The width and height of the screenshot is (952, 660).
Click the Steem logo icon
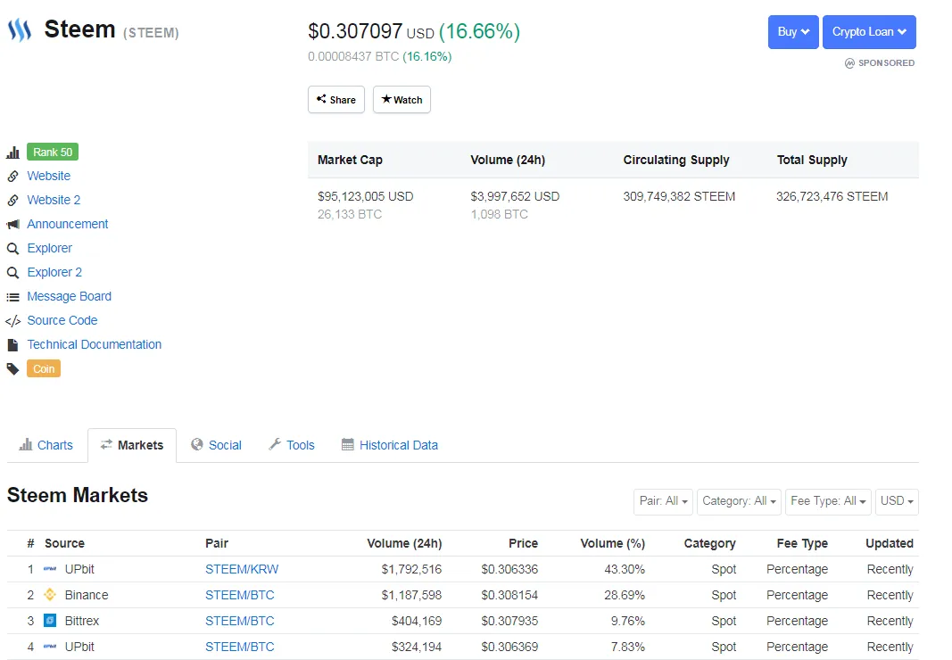[x=20, y=29]
